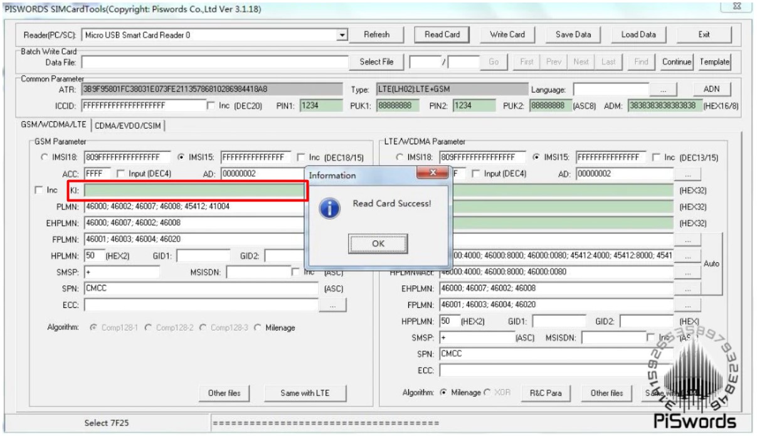Click the Exit button

[x=705, y=35]
